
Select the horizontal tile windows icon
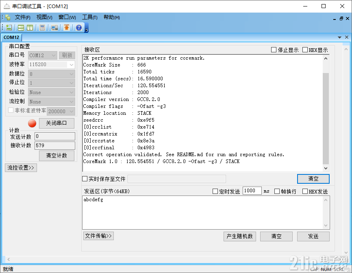(21, 28)
